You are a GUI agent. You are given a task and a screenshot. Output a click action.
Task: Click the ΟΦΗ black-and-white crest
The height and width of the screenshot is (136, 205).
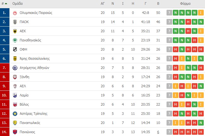click(x=15, y=49)
